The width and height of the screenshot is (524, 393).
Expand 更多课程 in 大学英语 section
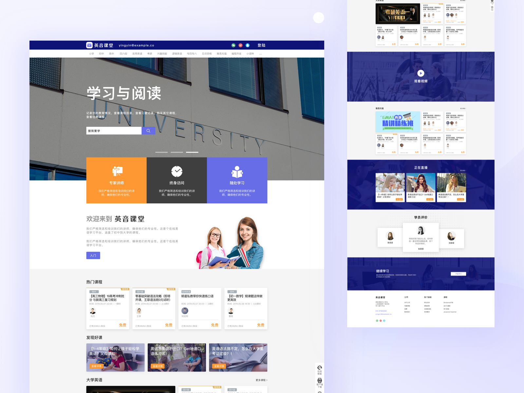(x=261, y=380)
